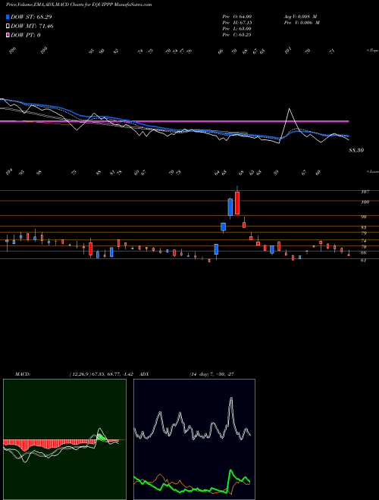Image resolution: width=379 pixels, height=500 pixels.
Task: Click the 107 price level label
Action: [365, 192]
